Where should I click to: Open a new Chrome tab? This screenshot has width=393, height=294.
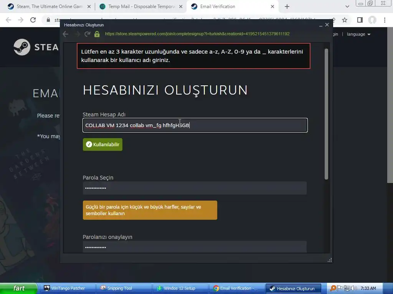tap(287, 7)
